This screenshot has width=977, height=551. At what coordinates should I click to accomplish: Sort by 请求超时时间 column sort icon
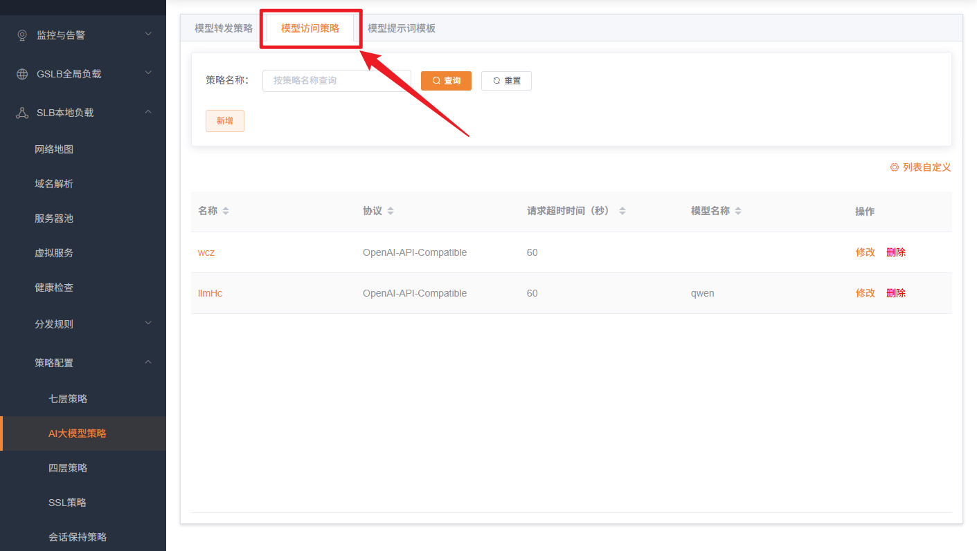tap(622, 212)
